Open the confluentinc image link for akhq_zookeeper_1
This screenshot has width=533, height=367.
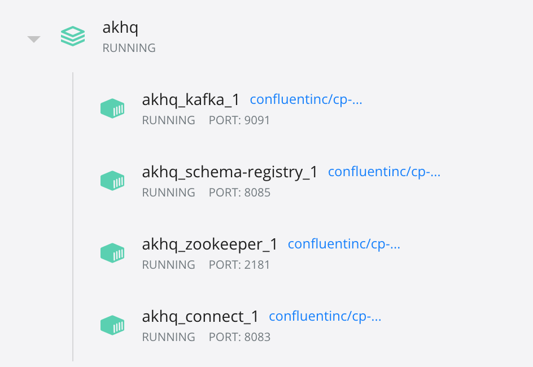click(x=343, y=244)
